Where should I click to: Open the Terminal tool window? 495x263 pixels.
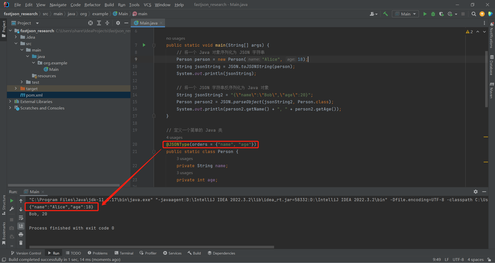(124, 253)
